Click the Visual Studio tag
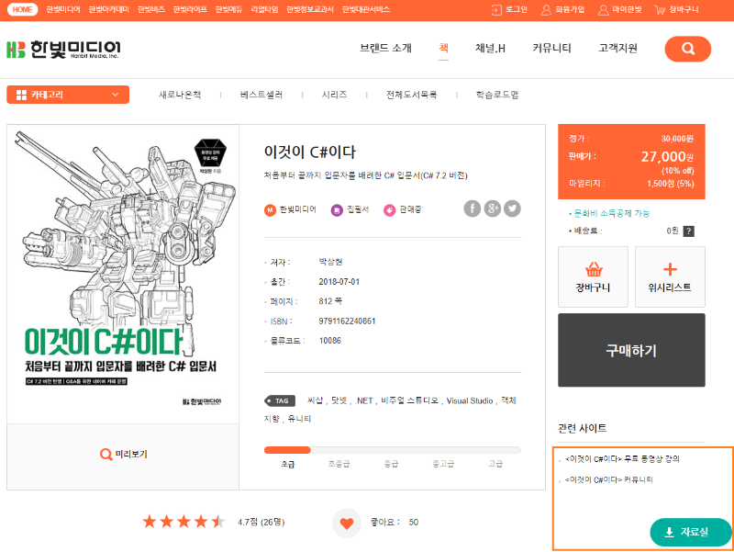 [x=470, y=400]
